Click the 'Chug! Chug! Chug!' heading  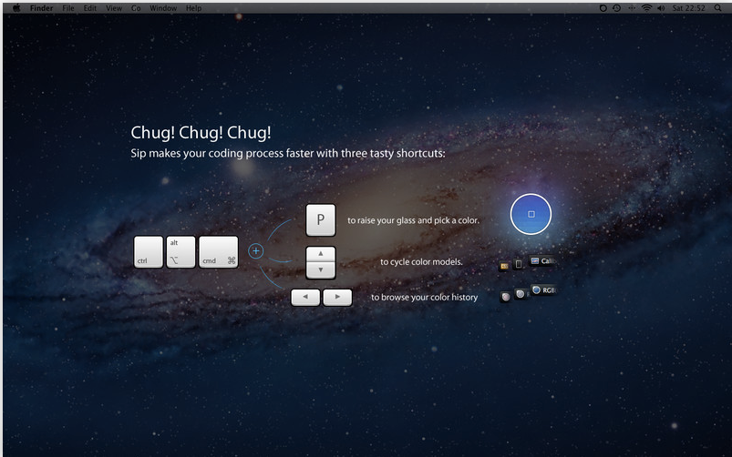(x=201, y=133)
